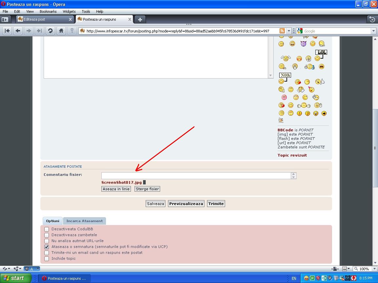The width and height of the screenshot is (378, 283).
Task: Expand the address bar history dropdown
Action: tap(289, 31)
